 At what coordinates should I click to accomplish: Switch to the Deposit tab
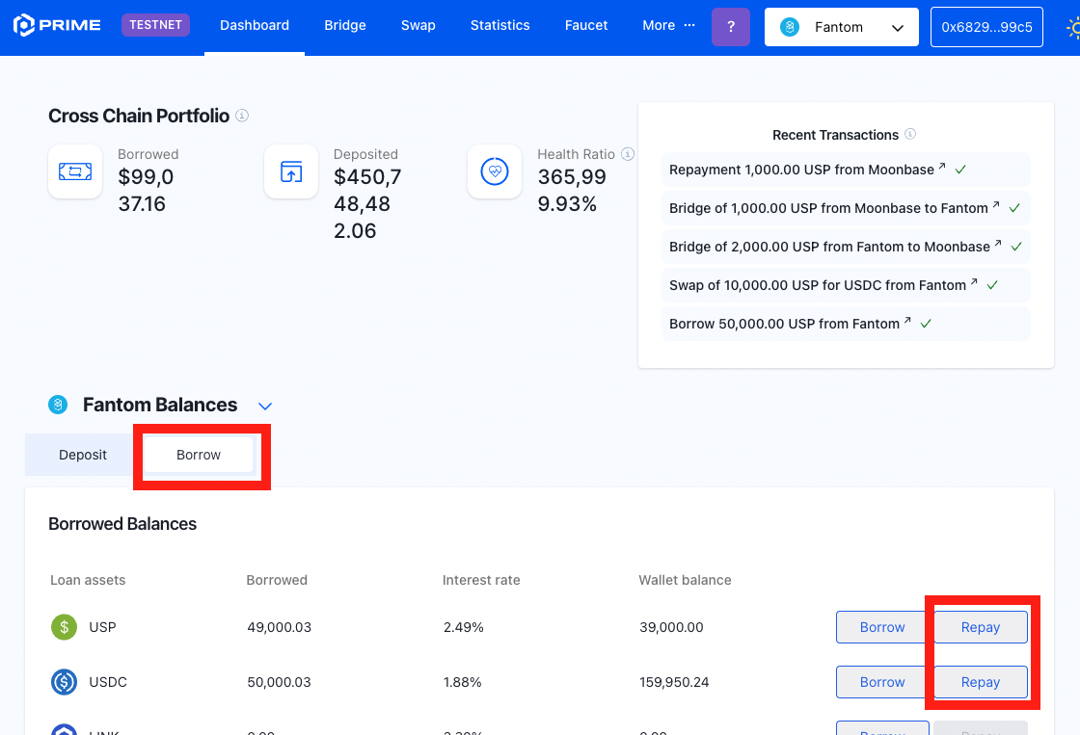pyautogui.click(x=83, y=455)
